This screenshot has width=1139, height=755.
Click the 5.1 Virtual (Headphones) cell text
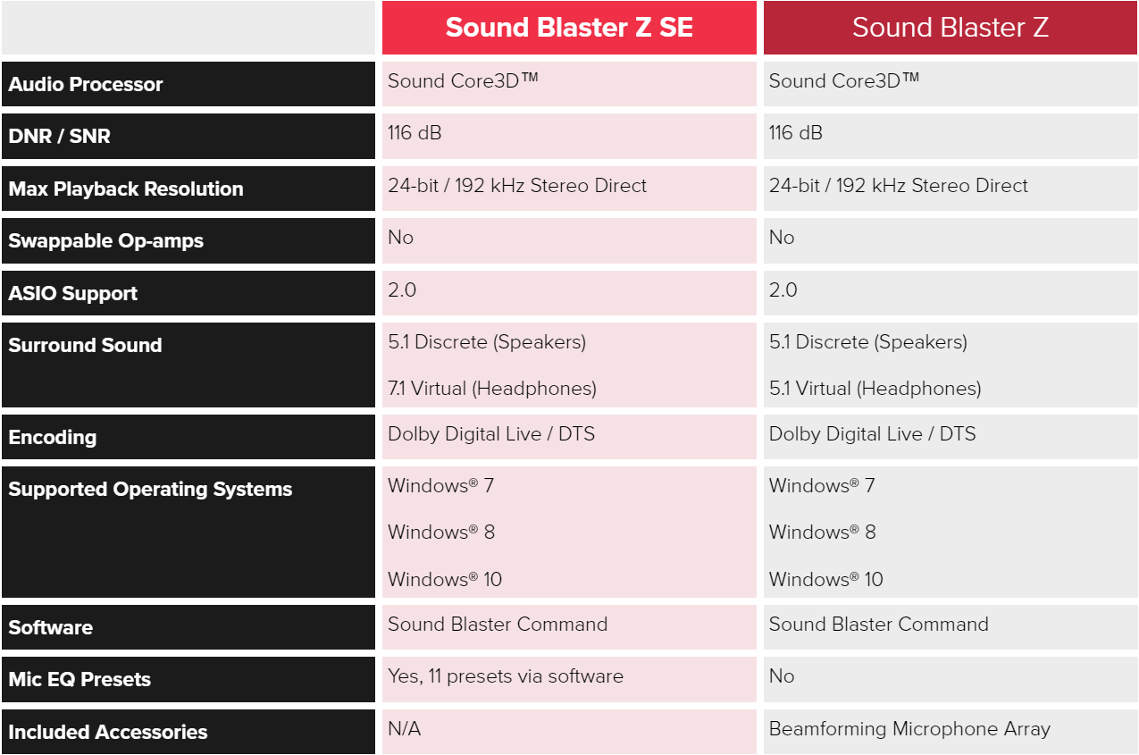(875, 389)
